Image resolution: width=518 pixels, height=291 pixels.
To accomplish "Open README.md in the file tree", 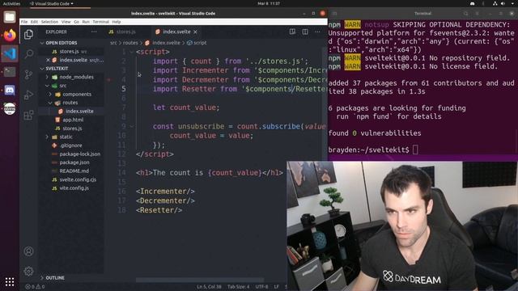I will coord(74,171).
